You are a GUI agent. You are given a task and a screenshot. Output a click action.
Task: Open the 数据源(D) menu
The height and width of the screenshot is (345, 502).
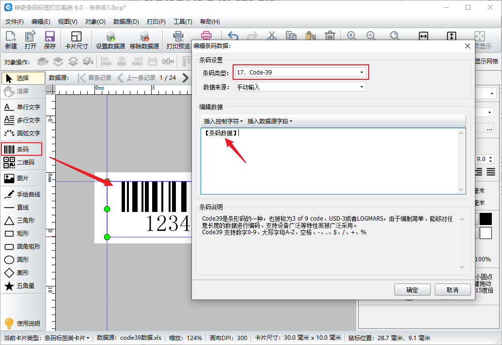point(126,22)
